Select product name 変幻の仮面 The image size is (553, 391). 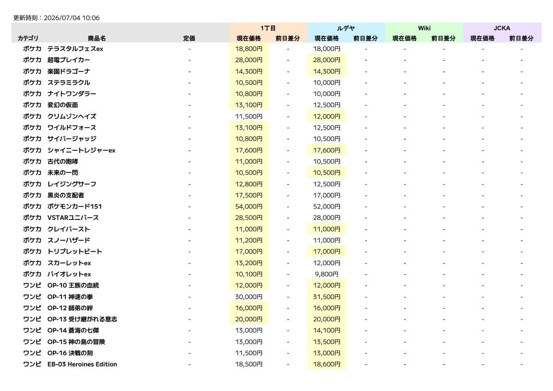click(x=63, y=105)
